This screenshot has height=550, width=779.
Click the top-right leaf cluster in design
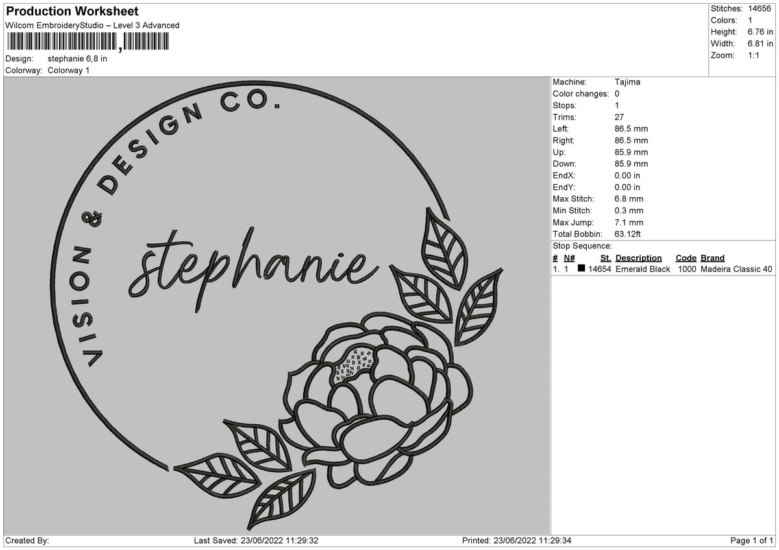click(447, 279)
